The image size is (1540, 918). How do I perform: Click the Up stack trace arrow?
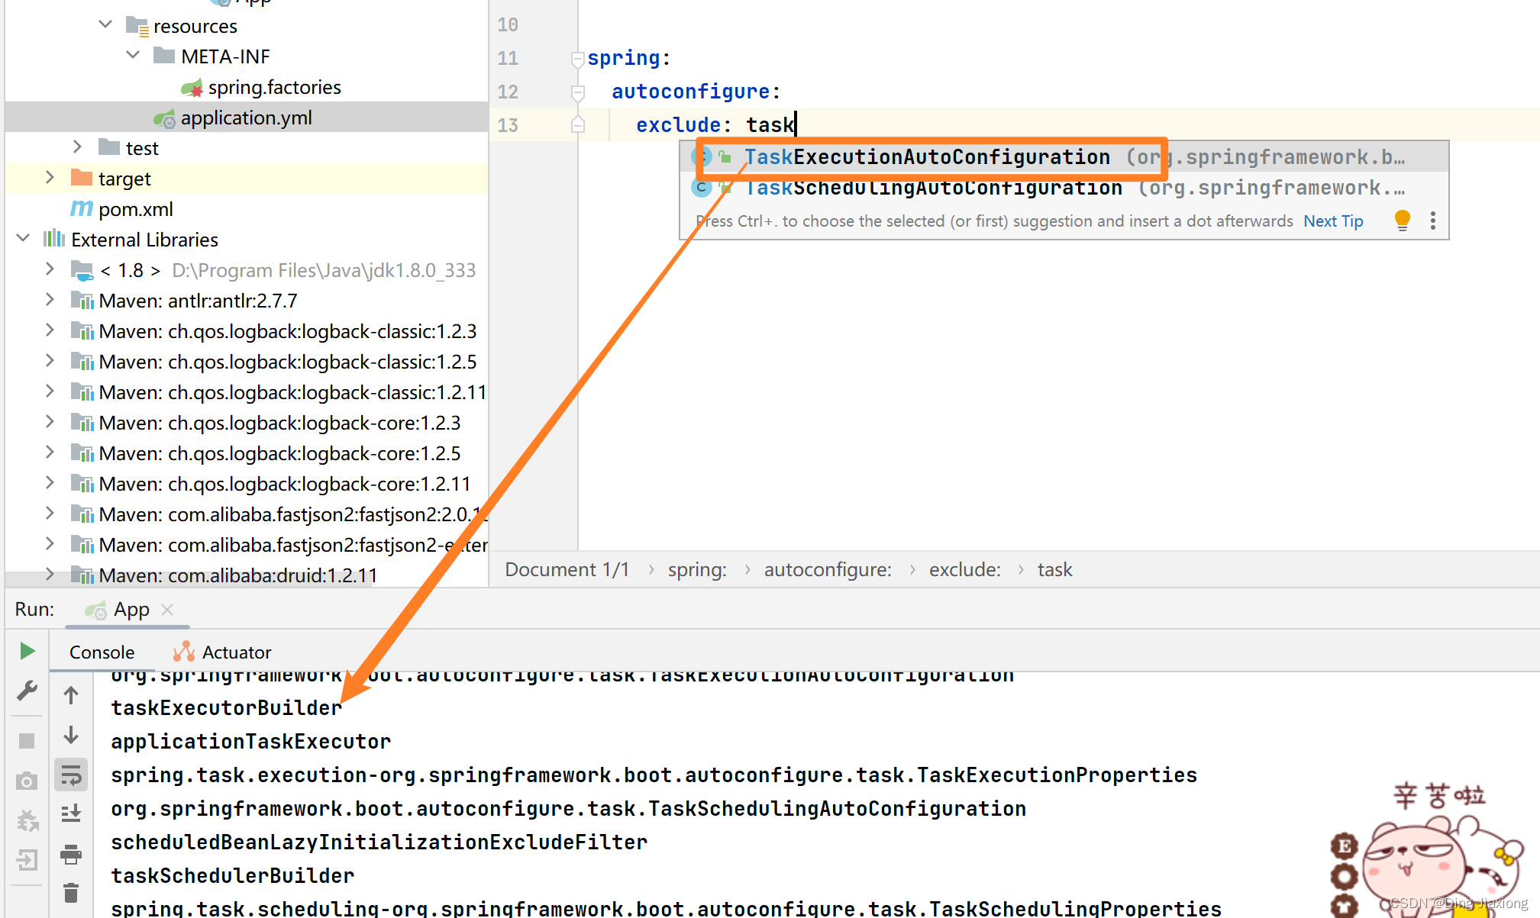coord(71,695)
